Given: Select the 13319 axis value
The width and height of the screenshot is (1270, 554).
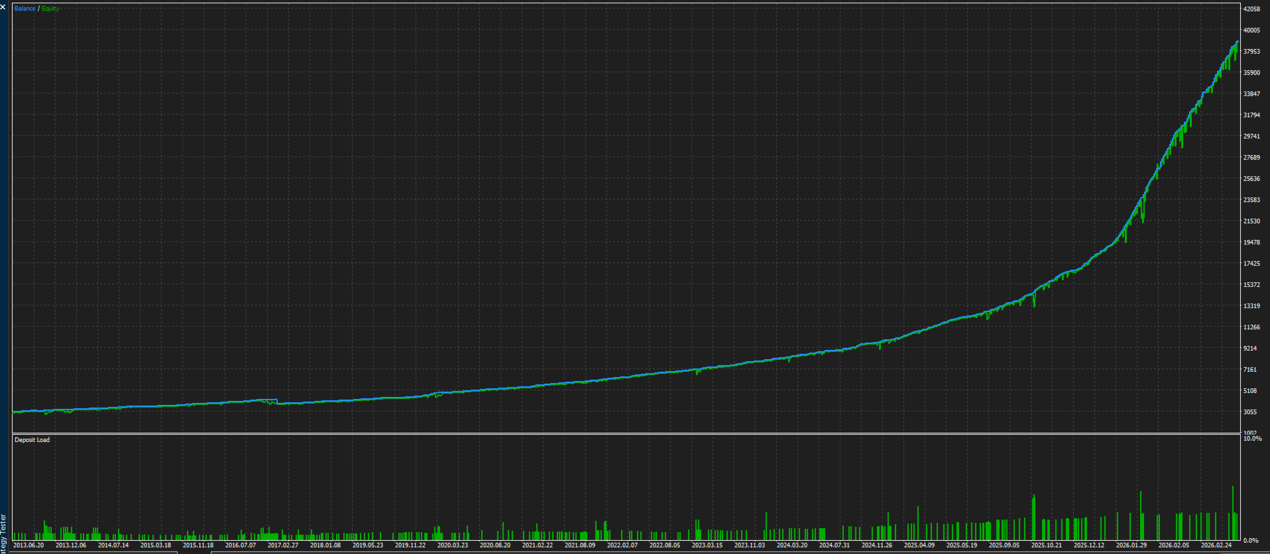Looking at the screenshot, I should (x=1251, y=306).
